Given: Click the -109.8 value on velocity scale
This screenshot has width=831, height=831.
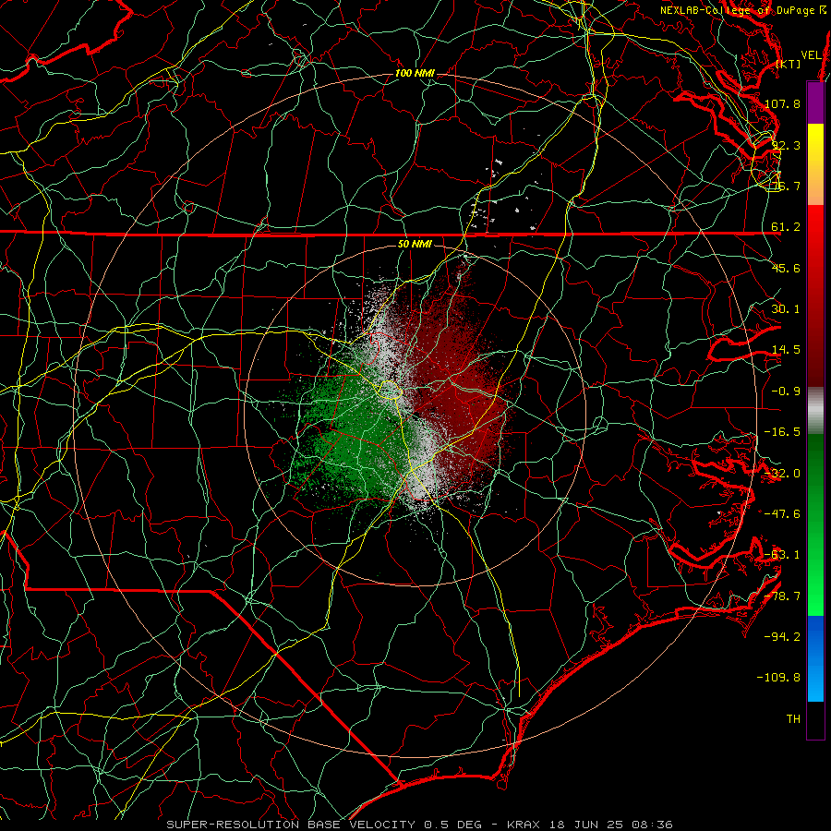Looking at the screenshot, I should [x=778, y=678].
